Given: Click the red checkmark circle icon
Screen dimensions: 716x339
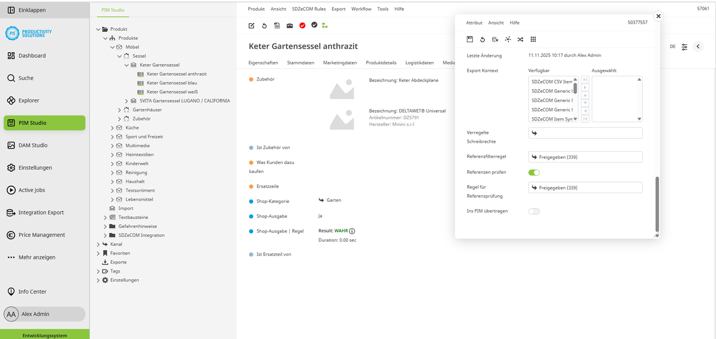Looking at the screenshot, I should 302,26.
